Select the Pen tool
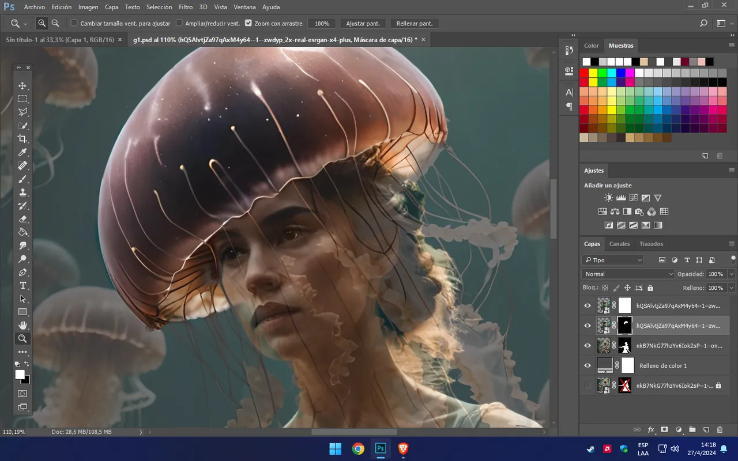The image size is (738, 461). pyautogui.click(x=22, y=272)
